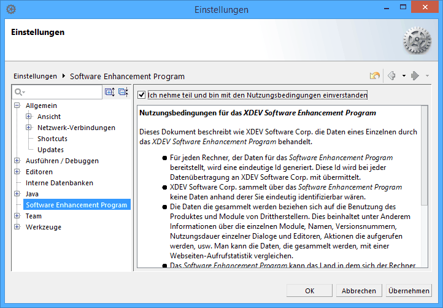Open the forward history dropdown arrow
The height and width of the screenshot is (308, 443).
pos(427,75)
